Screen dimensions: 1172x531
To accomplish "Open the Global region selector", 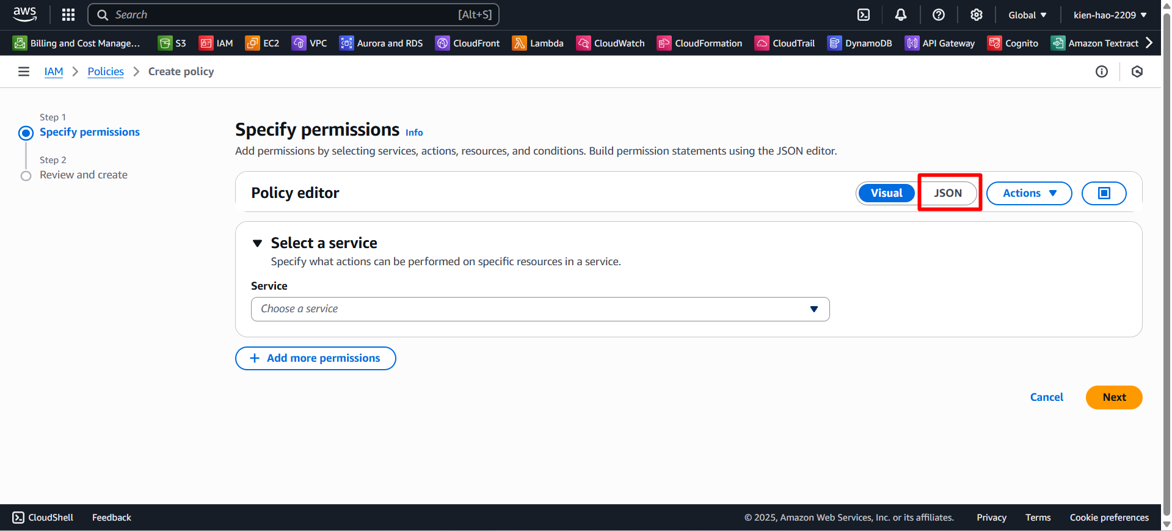I will [x=1027, y=15].
